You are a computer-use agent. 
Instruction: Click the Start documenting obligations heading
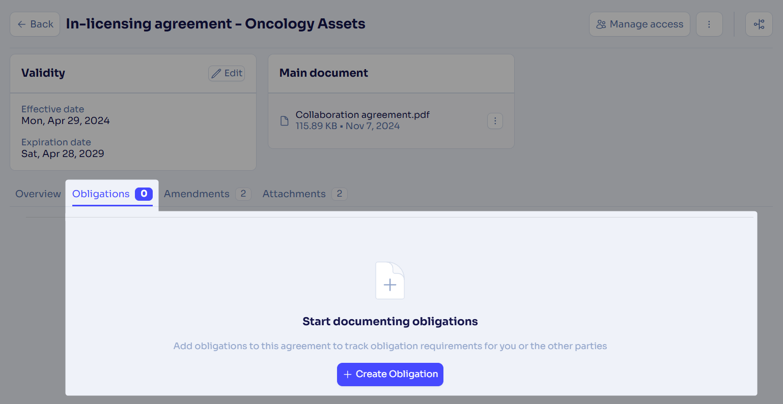coord(390,322)
